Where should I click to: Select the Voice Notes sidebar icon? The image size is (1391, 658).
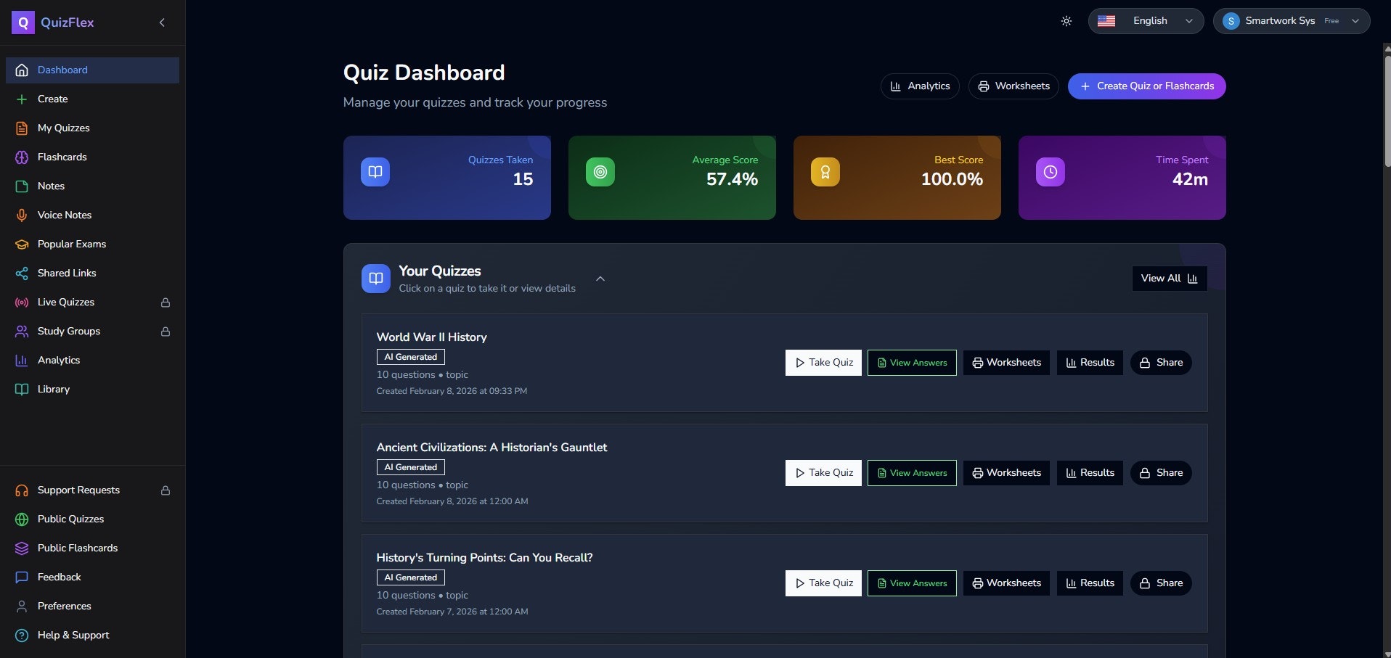click(x=21, y=215)
